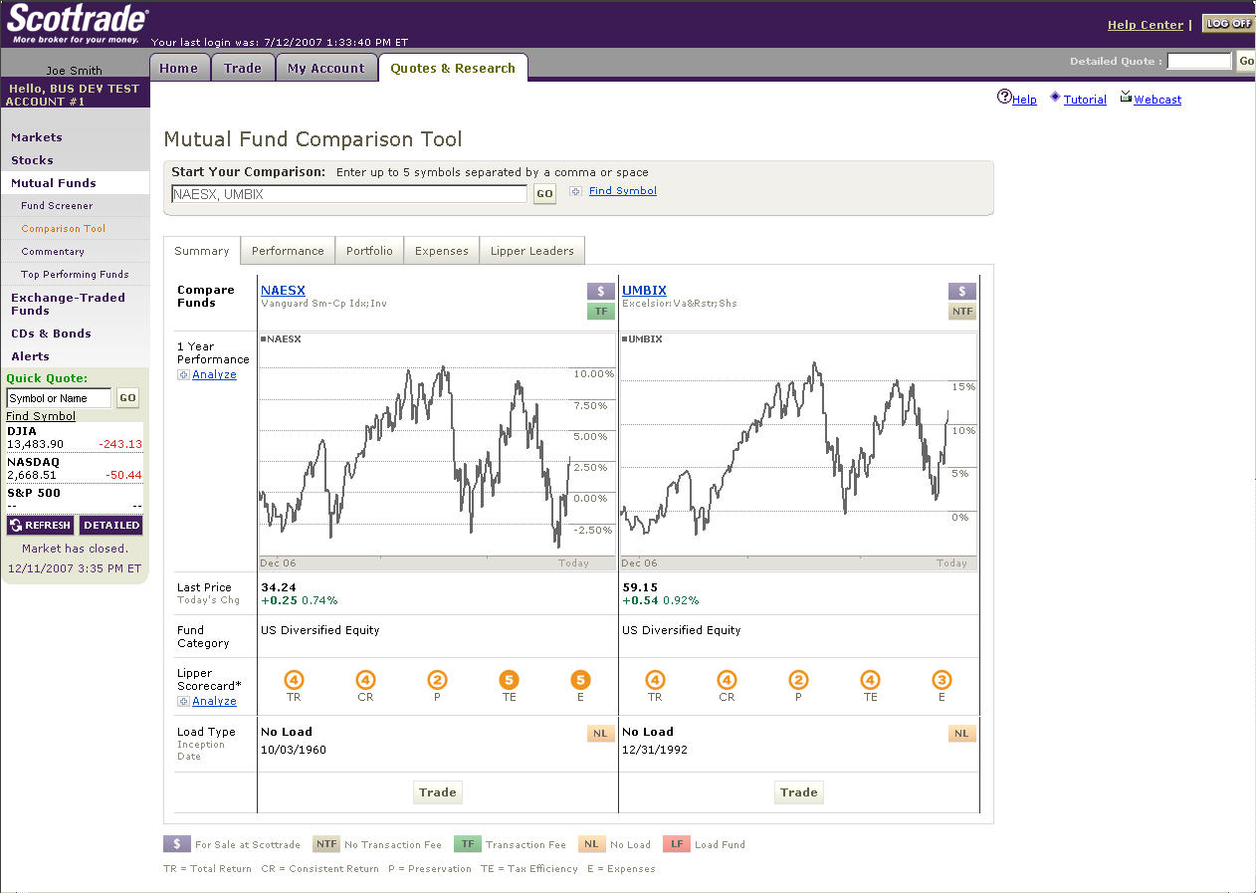The height and width of the screenshot is (893, 1256).
Task: Click NAESX Expenses score 5 circle
Action: tap(580, 680)
